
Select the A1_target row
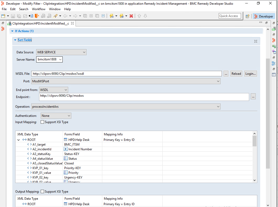click(x=134, y=145)
